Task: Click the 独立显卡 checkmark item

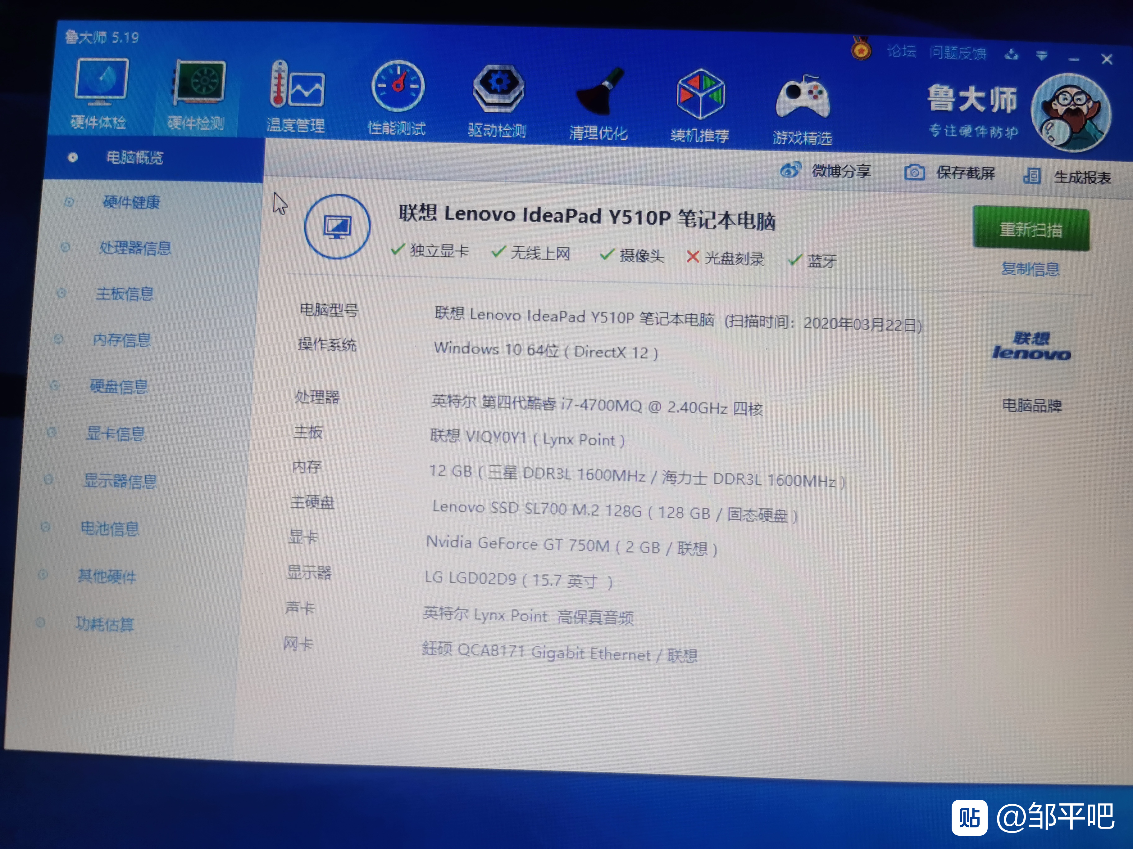Action: coord(429,250)
